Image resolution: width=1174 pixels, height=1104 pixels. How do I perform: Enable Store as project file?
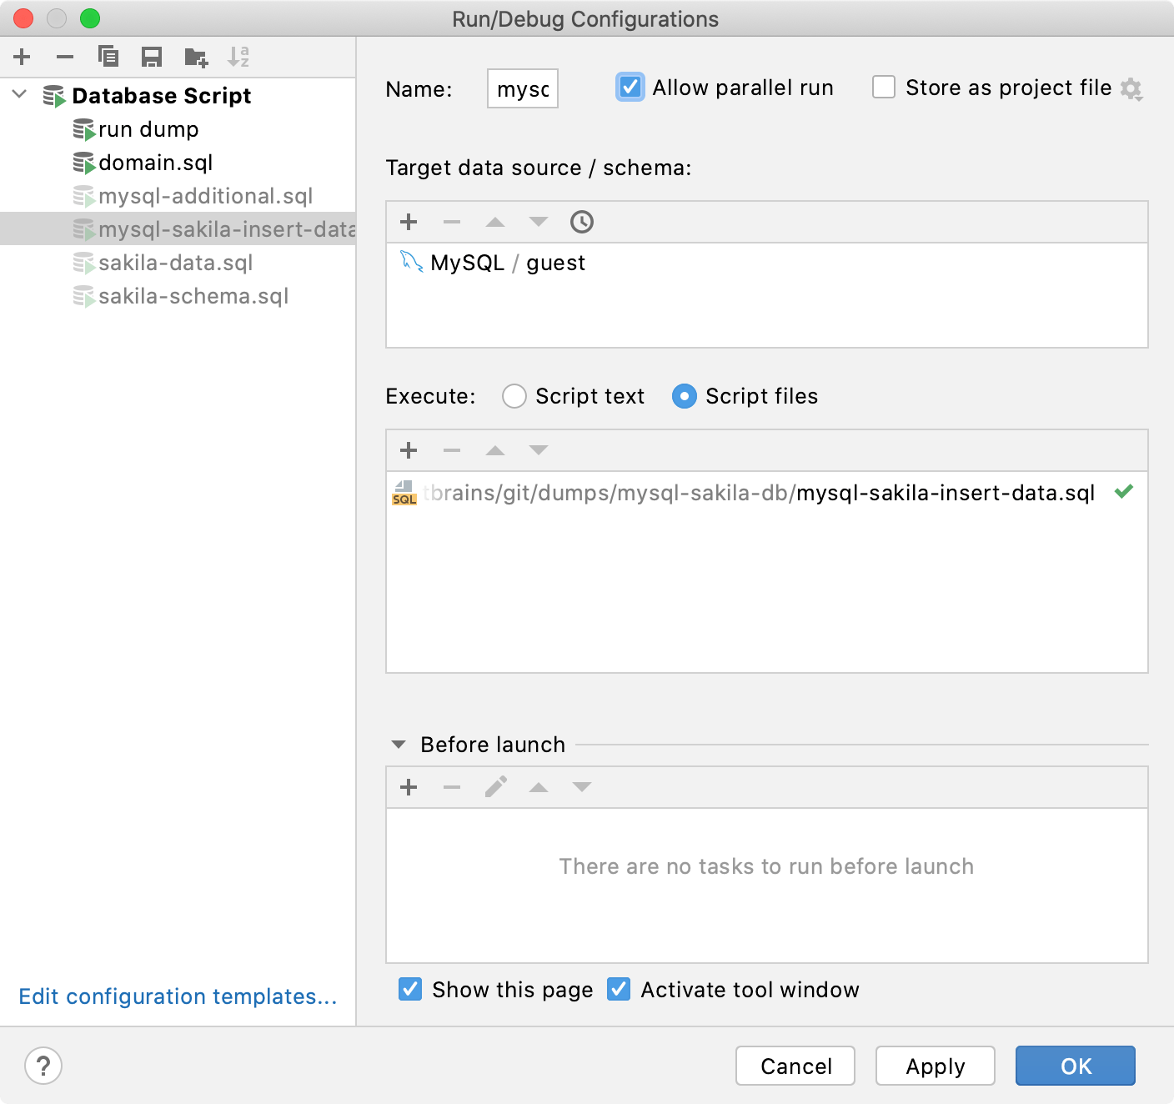[883, 87]
